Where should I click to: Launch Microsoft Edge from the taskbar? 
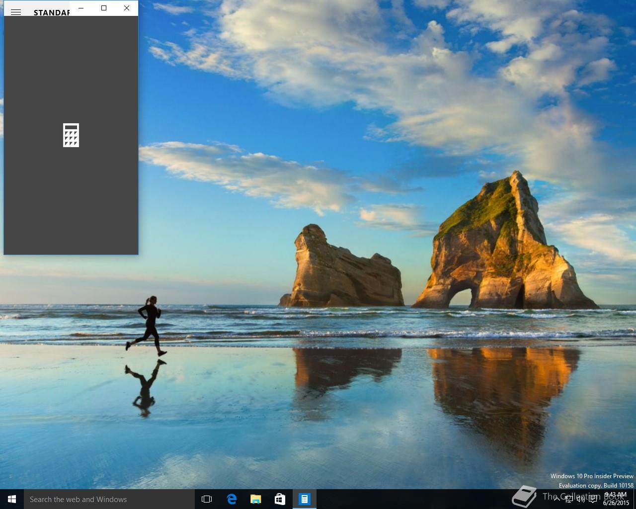tap(232, 499)
